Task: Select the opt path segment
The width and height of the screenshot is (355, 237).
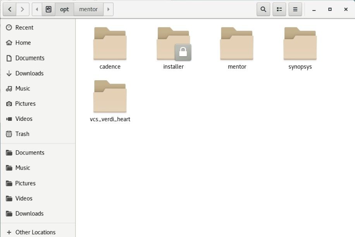Action: tap(64, 9)
